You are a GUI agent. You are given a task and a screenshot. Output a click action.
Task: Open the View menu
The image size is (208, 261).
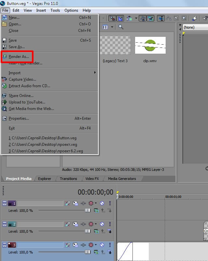pos(28,10)
